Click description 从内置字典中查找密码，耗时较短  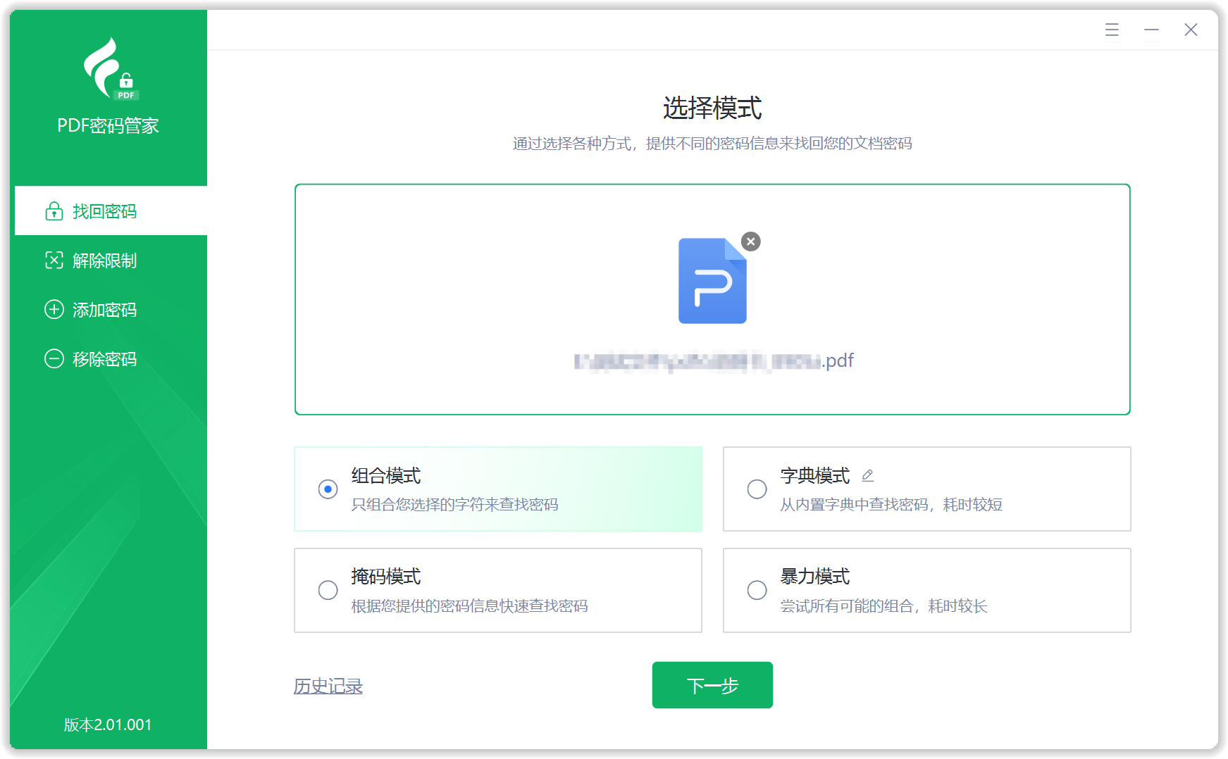coord(891,505)
